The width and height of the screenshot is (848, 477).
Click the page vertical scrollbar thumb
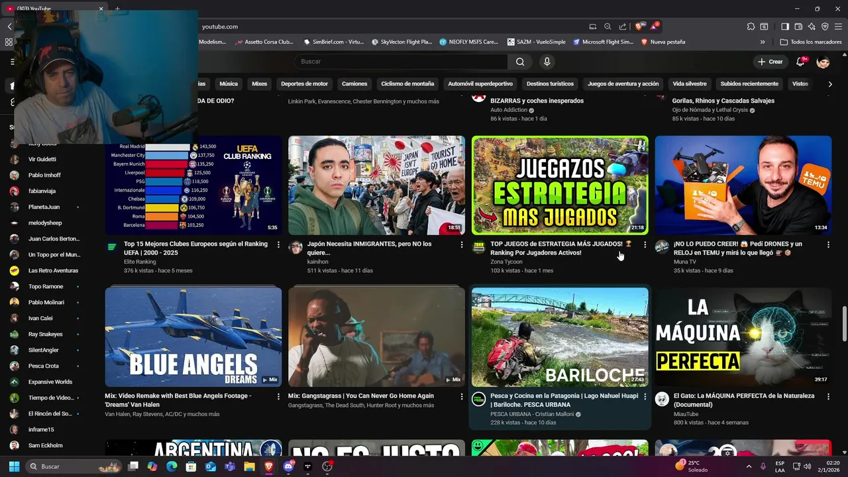pos(844,322)
